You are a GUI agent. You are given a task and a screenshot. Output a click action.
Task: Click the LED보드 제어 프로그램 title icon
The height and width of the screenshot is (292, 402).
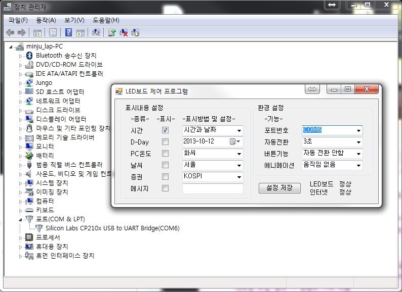(118, 91)
